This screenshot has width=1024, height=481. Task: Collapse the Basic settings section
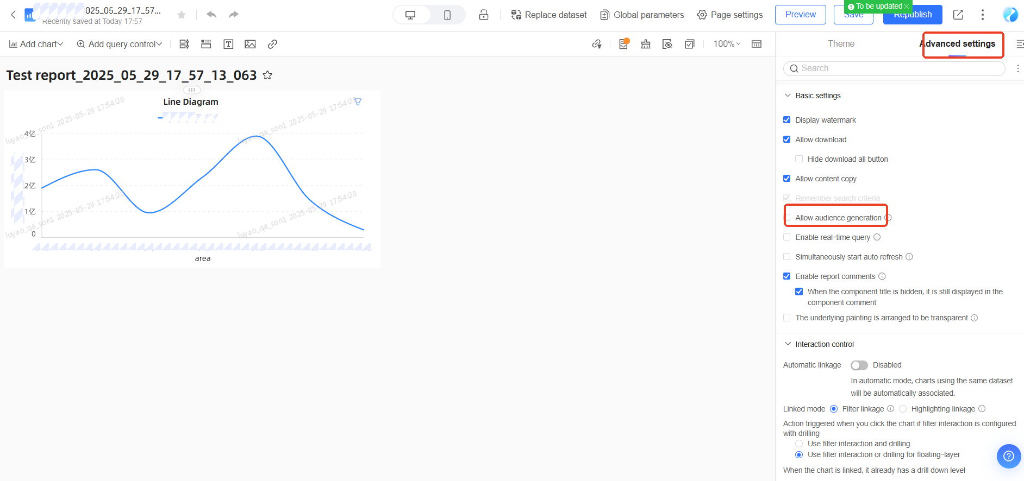(788, 96)
